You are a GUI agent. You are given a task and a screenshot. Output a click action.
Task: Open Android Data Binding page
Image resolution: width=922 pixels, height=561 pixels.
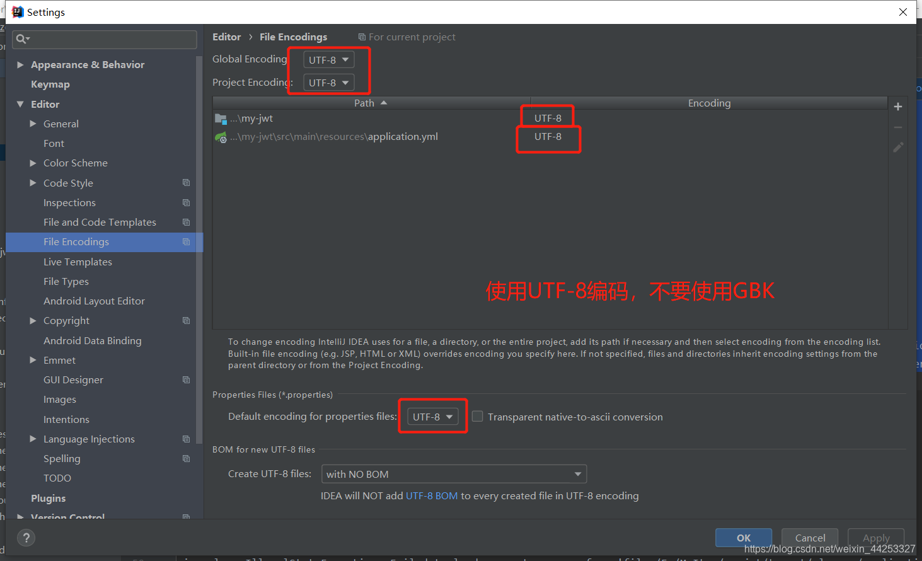pos(93,340)
